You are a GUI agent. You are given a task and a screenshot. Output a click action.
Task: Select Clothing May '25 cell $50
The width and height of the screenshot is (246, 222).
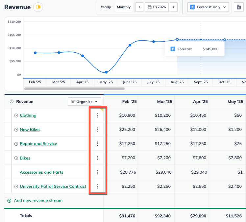[238, 115]
